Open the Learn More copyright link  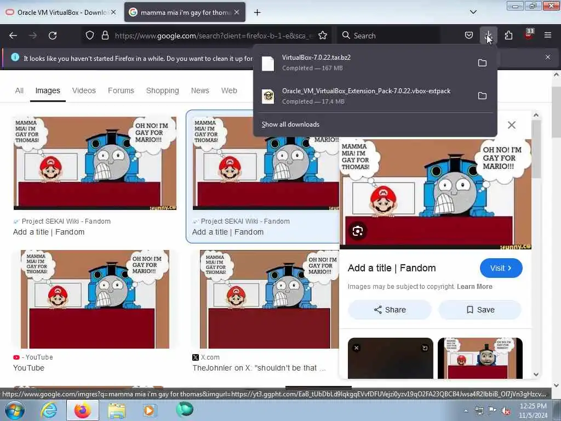coord(474,286)
